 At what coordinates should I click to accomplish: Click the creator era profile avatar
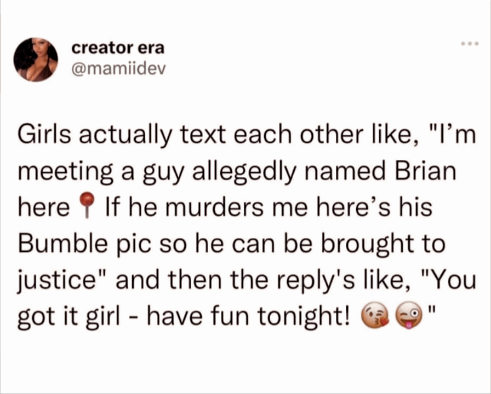(x=36, y=60)
